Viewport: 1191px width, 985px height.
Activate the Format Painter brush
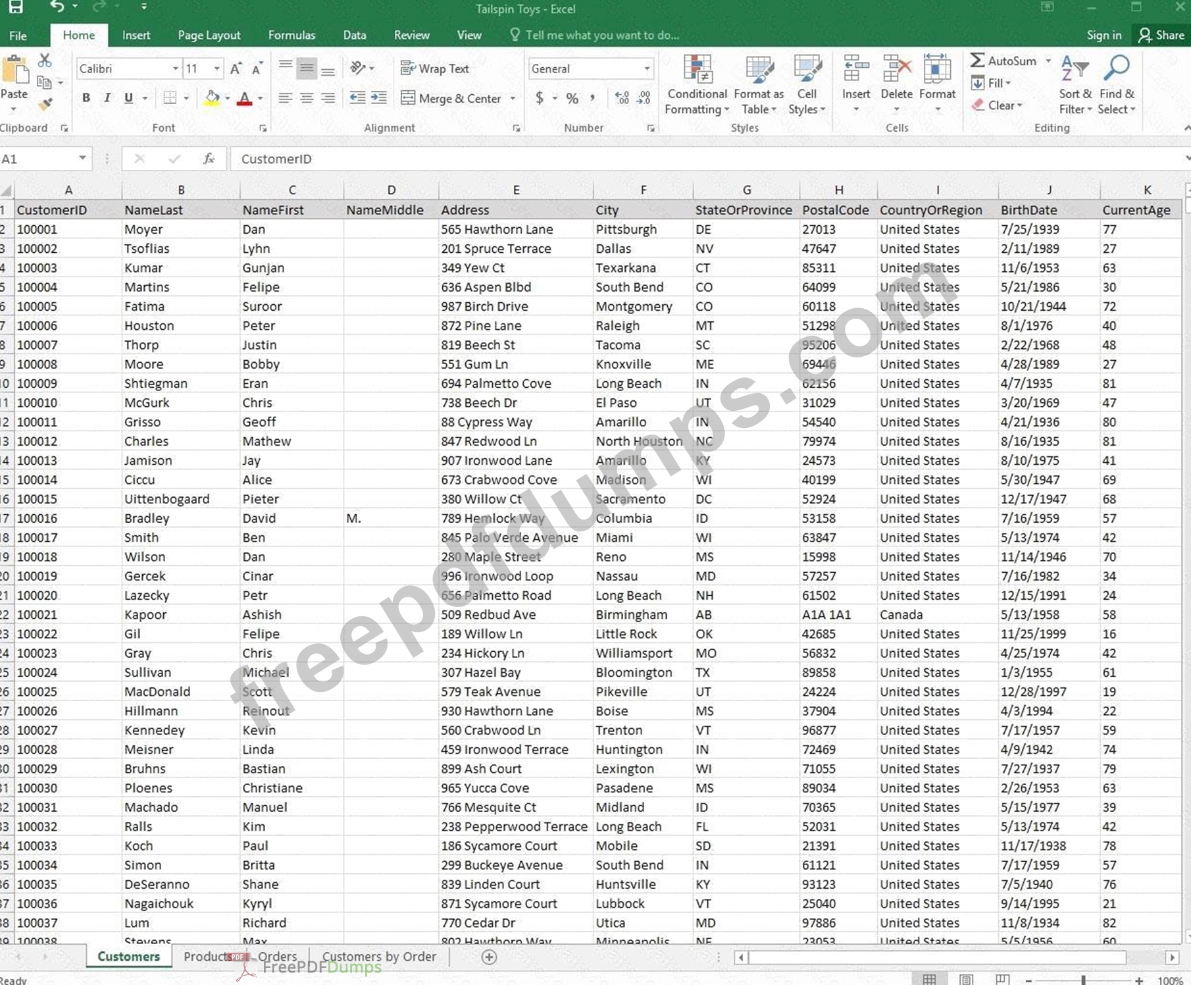(x=45, y=103)
